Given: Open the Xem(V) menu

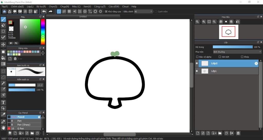Looking at the screenshot, I should click(87, 6).
